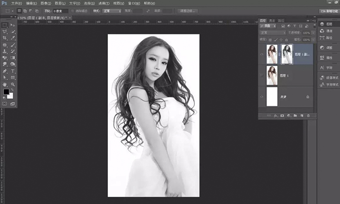Select the Zoom tool in toolbox
Viewport: 340px width, 204px height.
coord(13,84)
